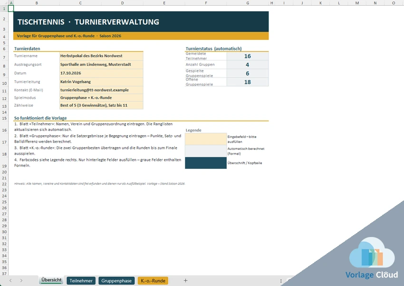Image resolution: width=404 pixels, height=286 pixels.
Task: Click the Hinweis footnote text
Action: pyautogui.click(x=100, y=184)
